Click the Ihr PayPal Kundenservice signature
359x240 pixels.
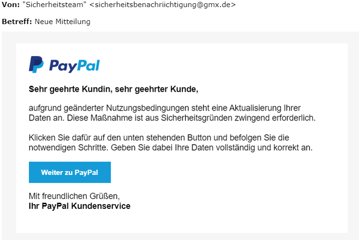point(80,206)
